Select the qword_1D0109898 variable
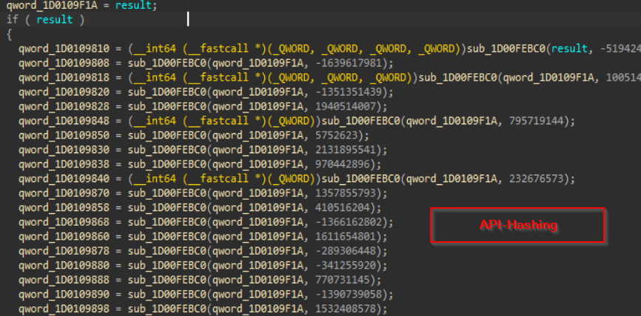 tap(64, 309)
